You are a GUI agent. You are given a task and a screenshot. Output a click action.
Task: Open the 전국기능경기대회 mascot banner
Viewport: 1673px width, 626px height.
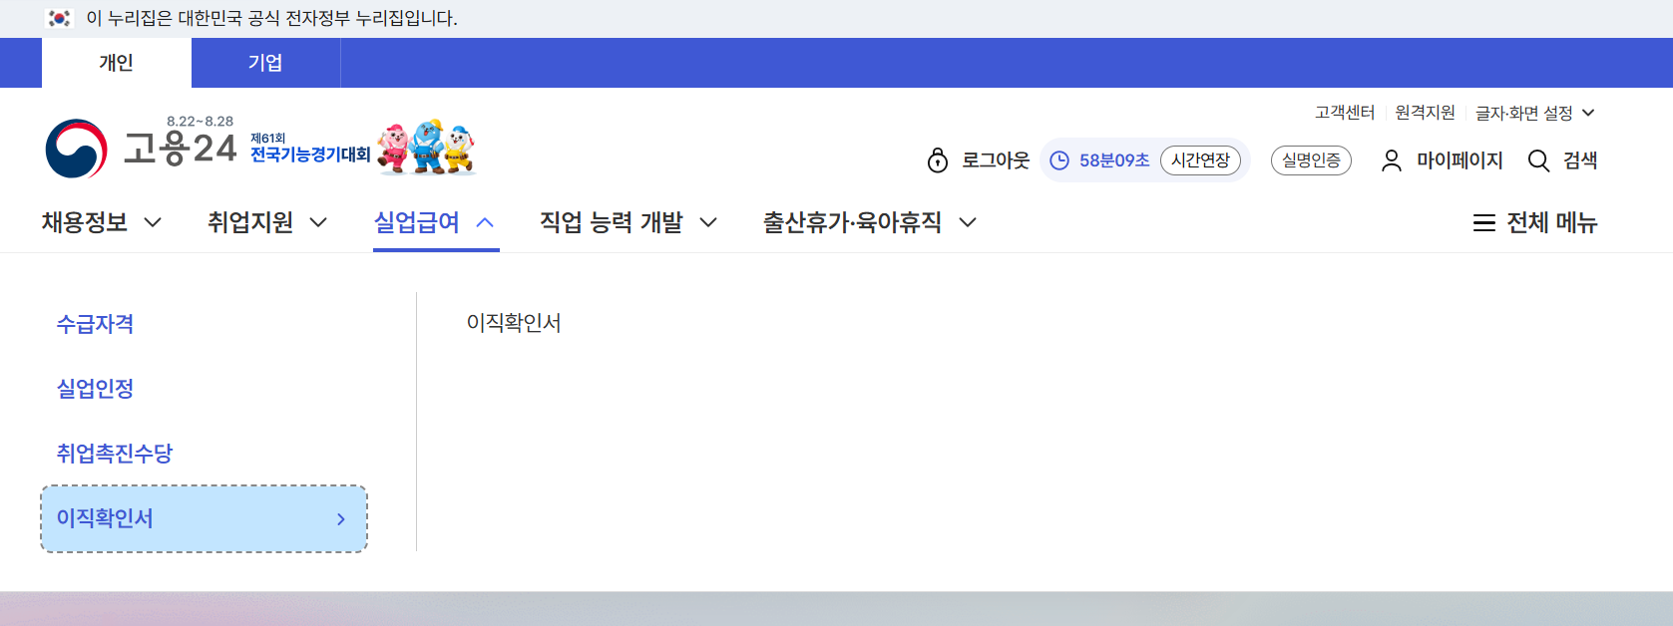pyautogui.click(x=363, y=148)
